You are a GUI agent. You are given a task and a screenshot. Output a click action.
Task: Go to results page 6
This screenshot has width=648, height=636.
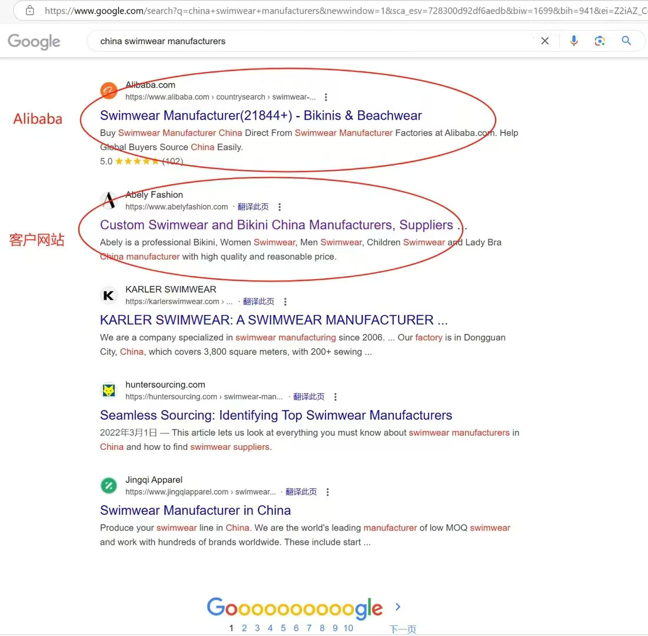(x=296, y=628)
